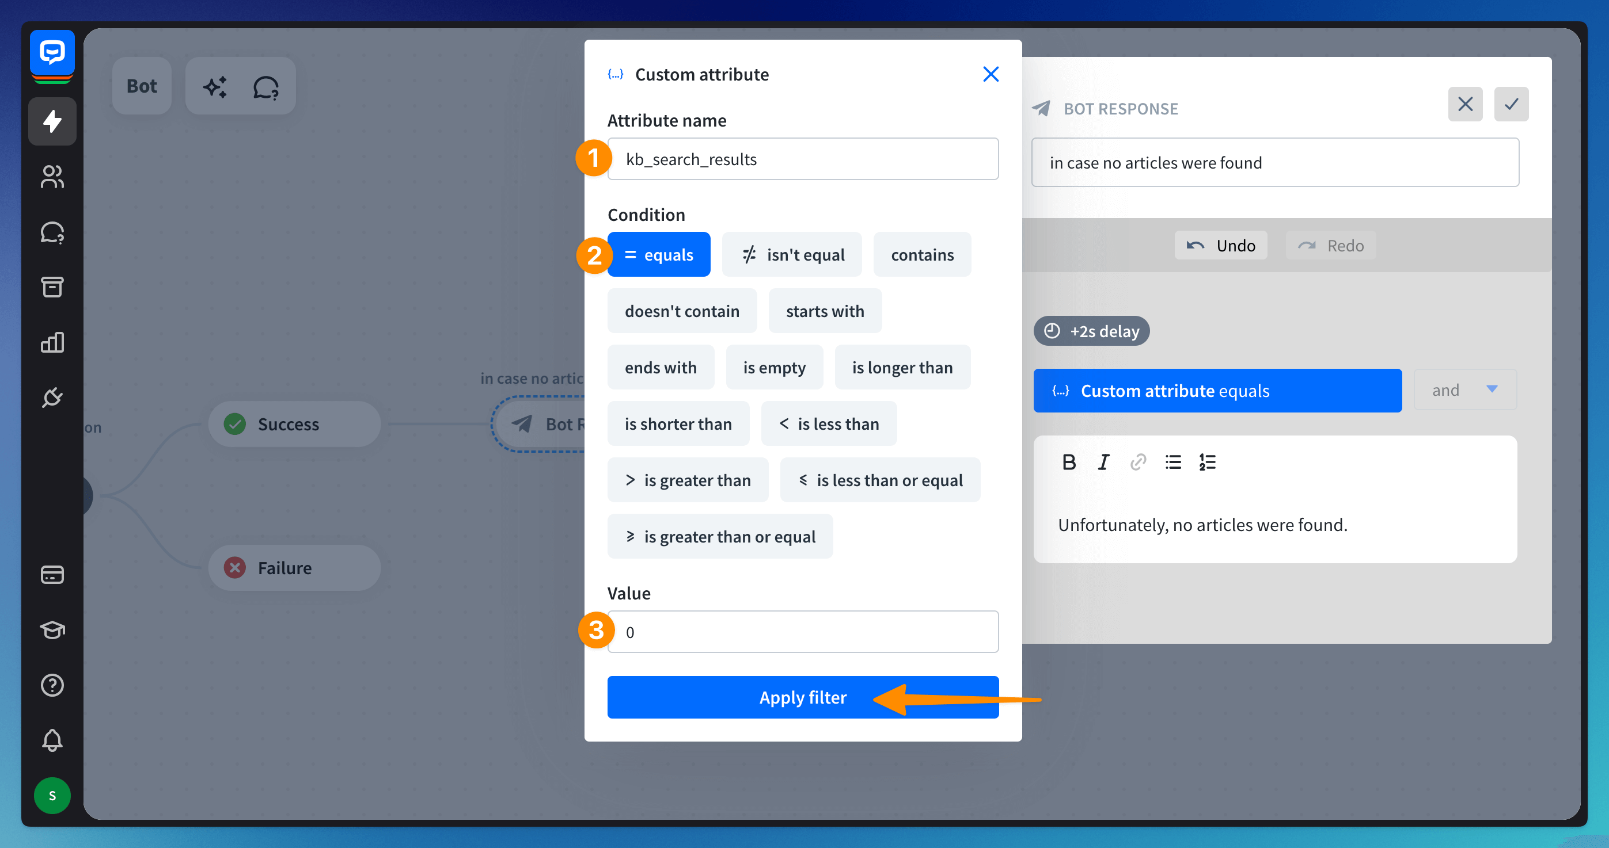Click the notifications bell icon
This screenshot has height=848, width=1609.
pyautogui.click(x=52, y=740)
